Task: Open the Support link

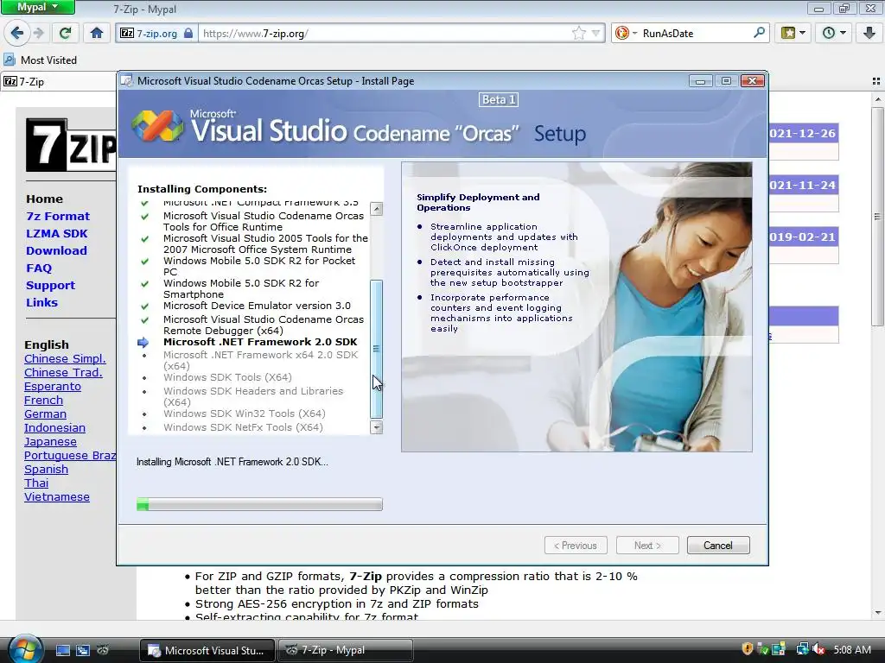Action: tap(50, 285)
